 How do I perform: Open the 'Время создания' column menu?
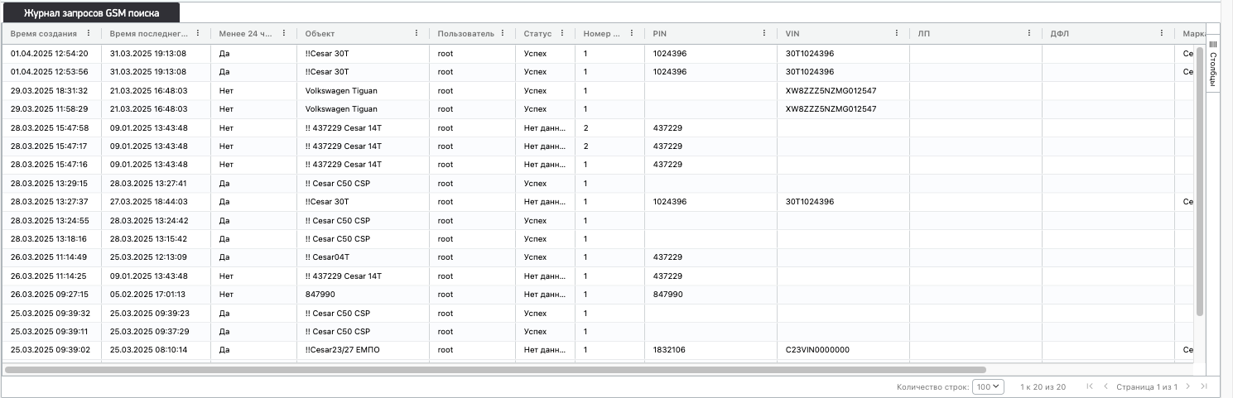88,33
